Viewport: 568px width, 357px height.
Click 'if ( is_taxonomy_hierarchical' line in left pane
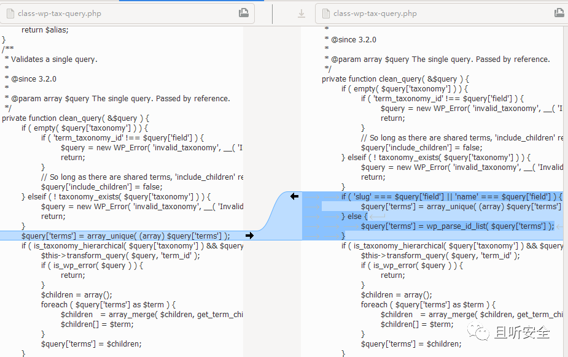coord(132,246)
